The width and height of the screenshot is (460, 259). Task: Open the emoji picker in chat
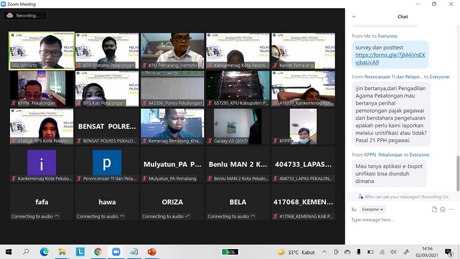pyautogui.click(x=443, y=210)
